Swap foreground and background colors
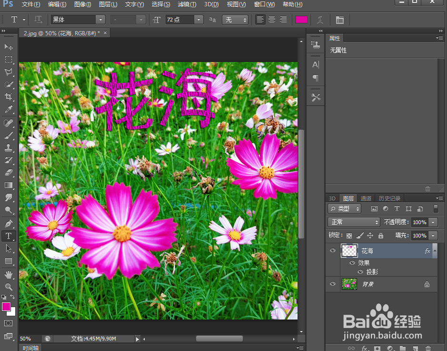447x351 pixels. click(x=12, y=297)
